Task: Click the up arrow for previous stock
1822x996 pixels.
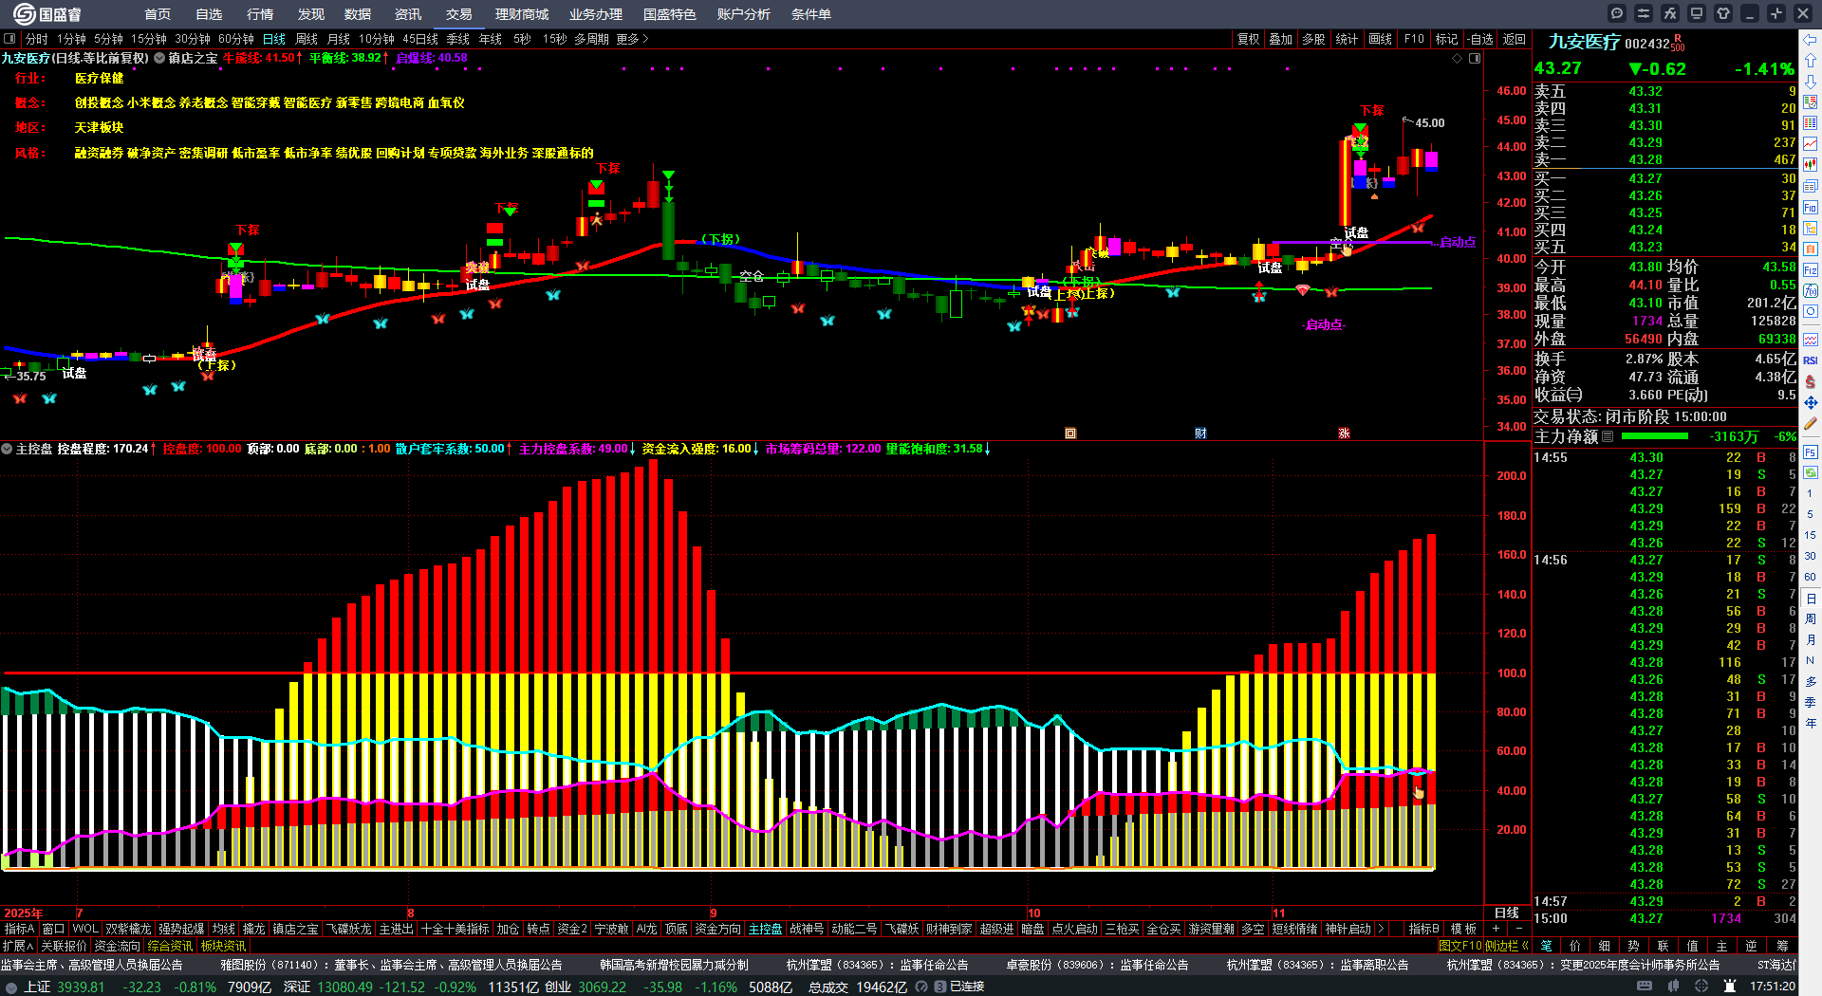Action: (x=1811, y=61)
